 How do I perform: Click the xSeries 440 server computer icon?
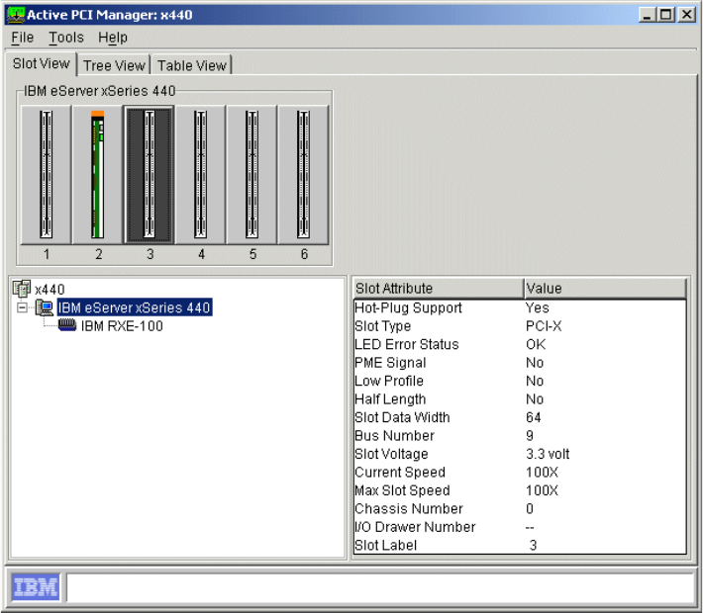(x=45, y=307)
